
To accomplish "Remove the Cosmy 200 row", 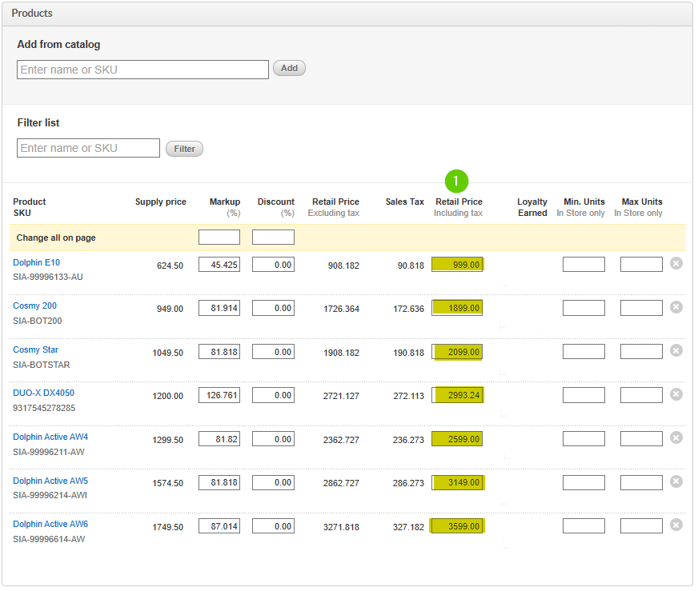I will tap(676, 307).
